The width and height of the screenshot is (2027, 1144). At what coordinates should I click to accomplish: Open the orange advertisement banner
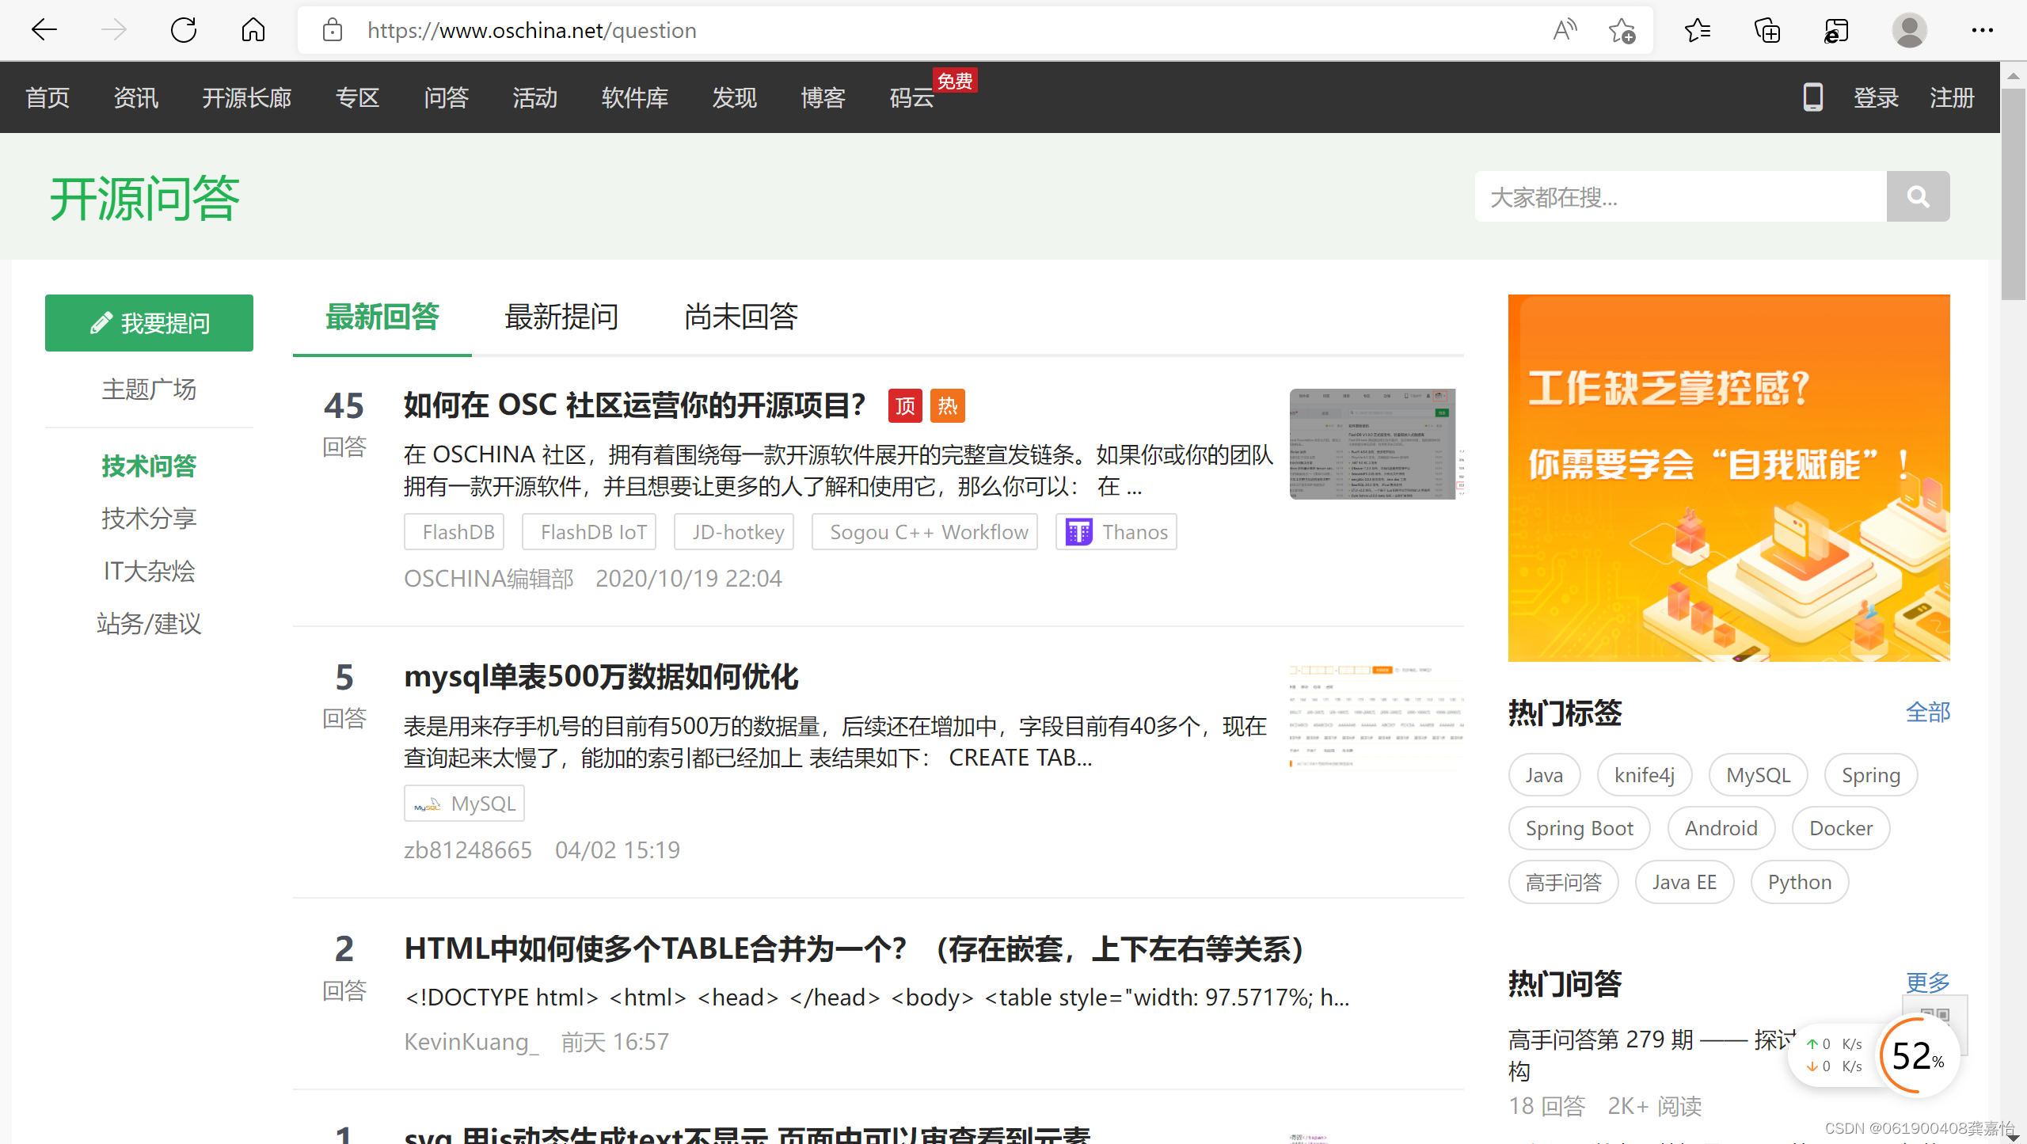[x=1728, y=477]
